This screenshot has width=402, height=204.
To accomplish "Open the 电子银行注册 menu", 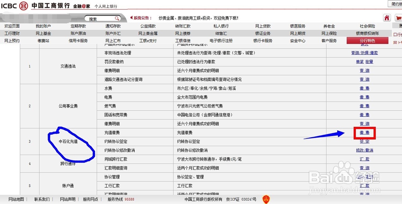I will click(x=221, y=41).
